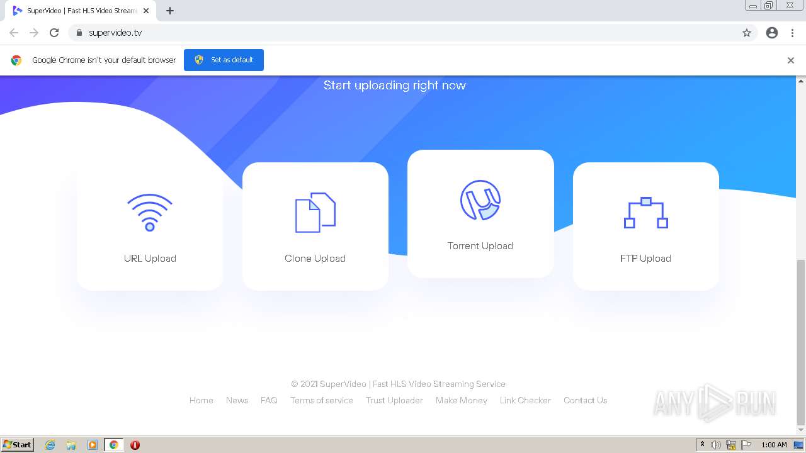Open the network tray icon
Screen dimensions: 806x453
click(731, 445)
